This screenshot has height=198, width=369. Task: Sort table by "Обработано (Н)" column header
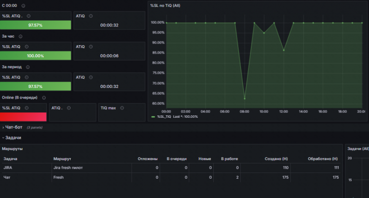coord(323,159)
